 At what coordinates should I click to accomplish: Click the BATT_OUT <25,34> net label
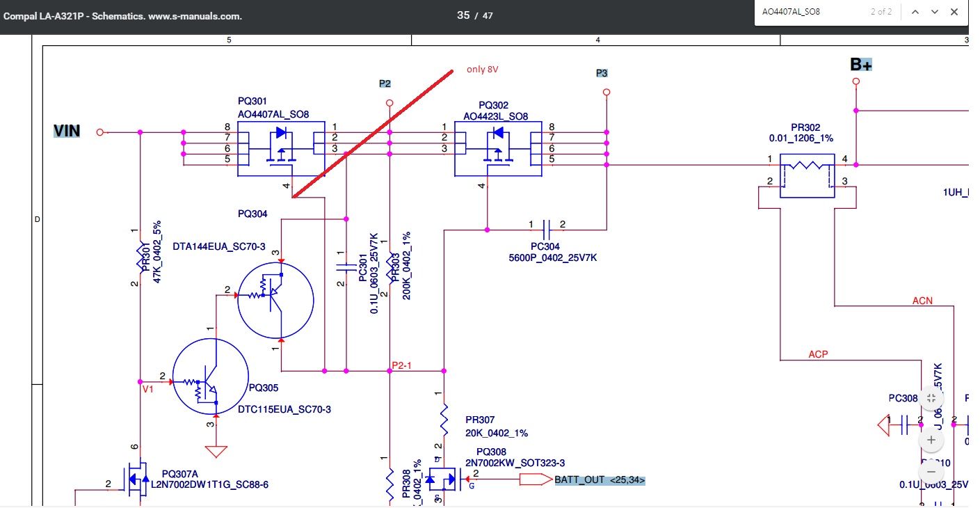click(x=600, y=479)
